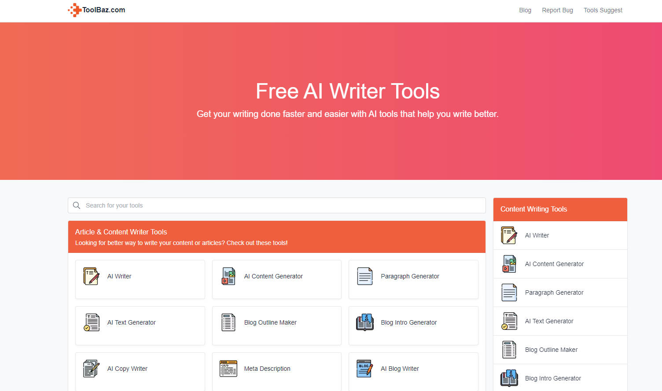Screen dimensions: 662x391
Task: Open the Blog page from top navigation
Action: point(525,10)
